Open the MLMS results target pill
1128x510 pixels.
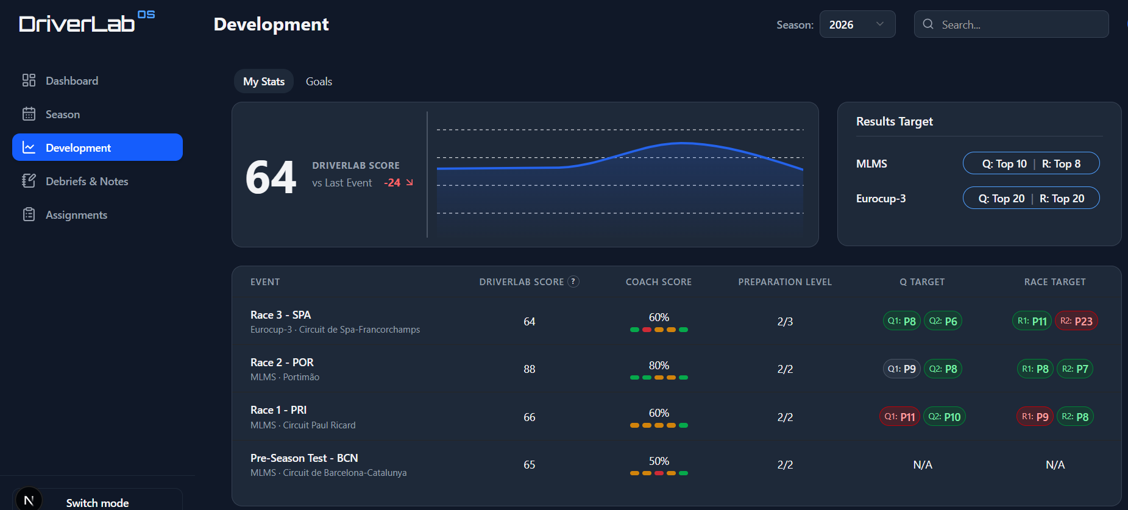pyautogui.click(x=1030, y=163)
